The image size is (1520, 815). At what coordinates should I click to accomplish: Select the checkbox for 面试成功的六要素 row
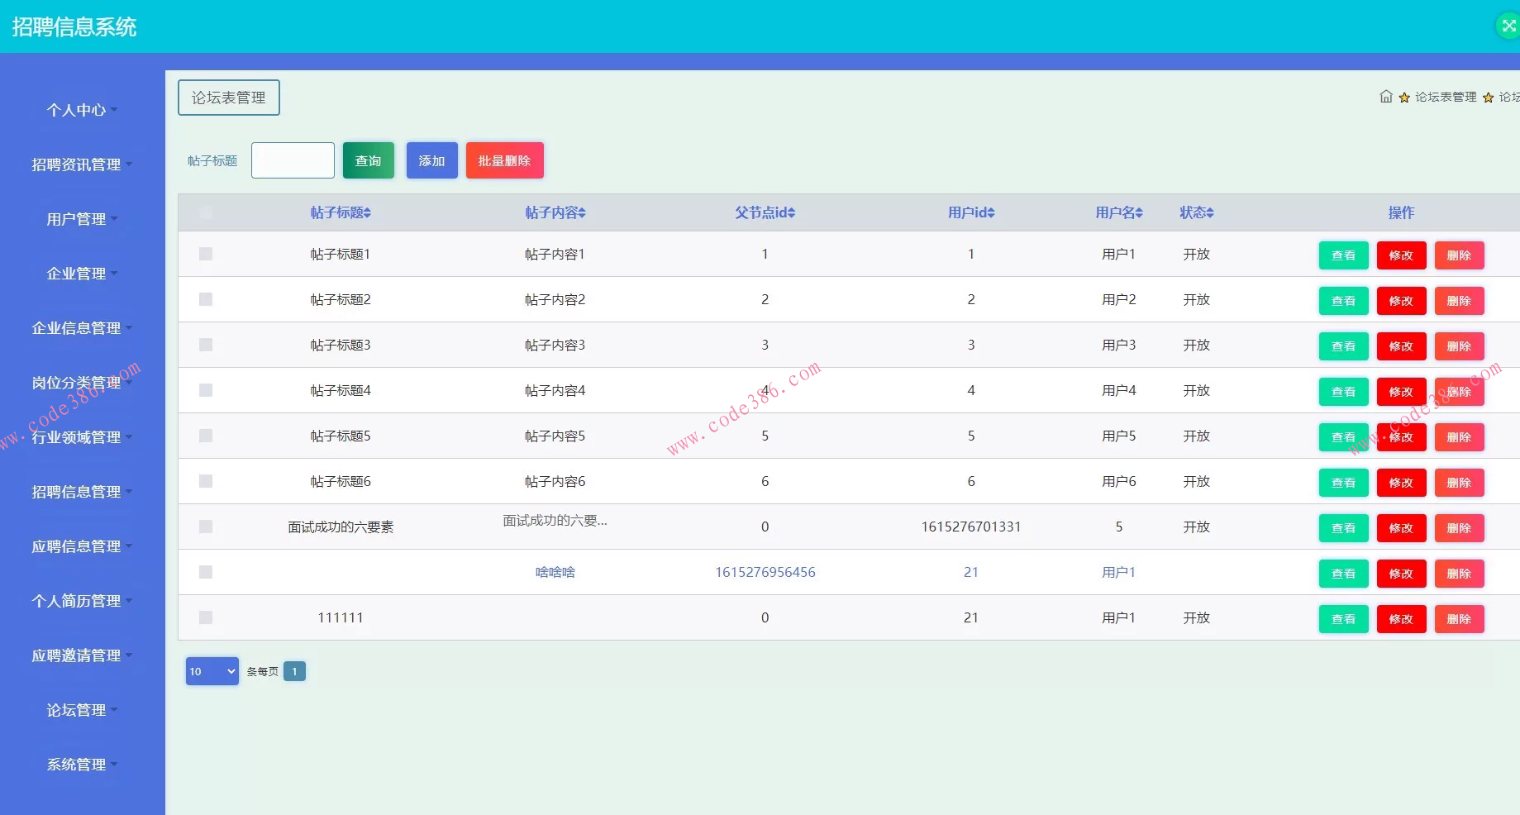206,527
